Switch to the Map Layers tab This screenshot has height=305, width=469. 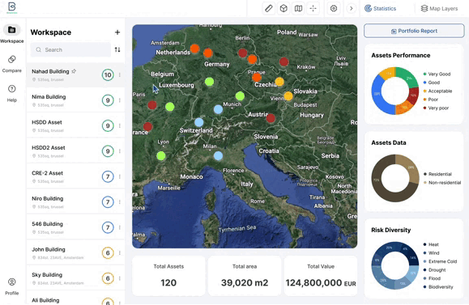[439, 8]
